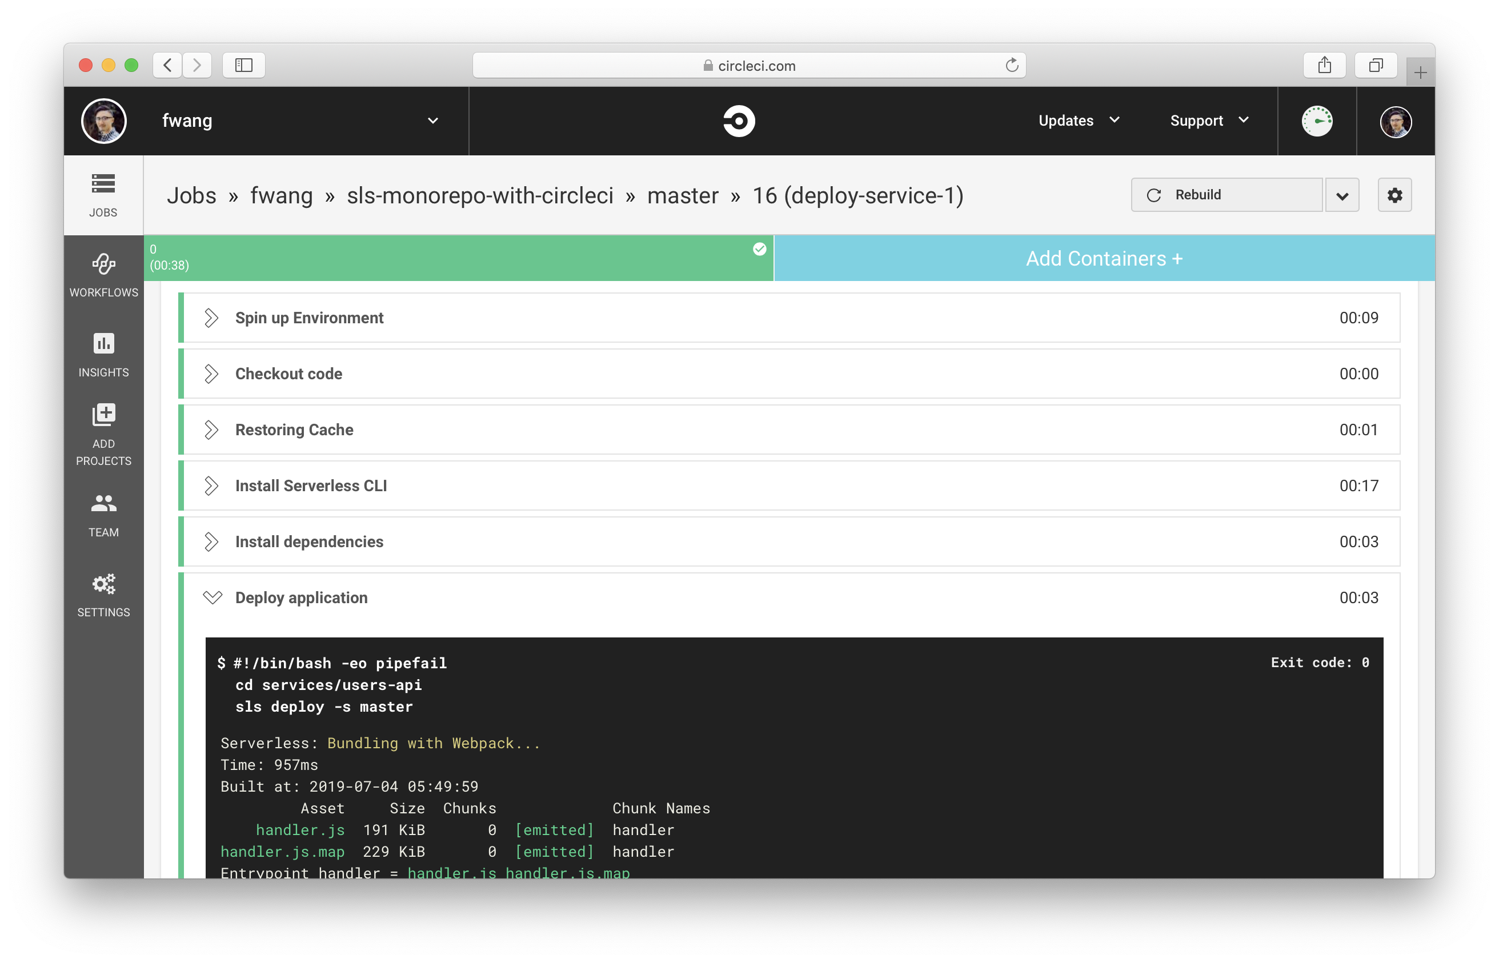Click the Safari share icon
This screenshot has width=1499, height=963.
point(1325,65)
